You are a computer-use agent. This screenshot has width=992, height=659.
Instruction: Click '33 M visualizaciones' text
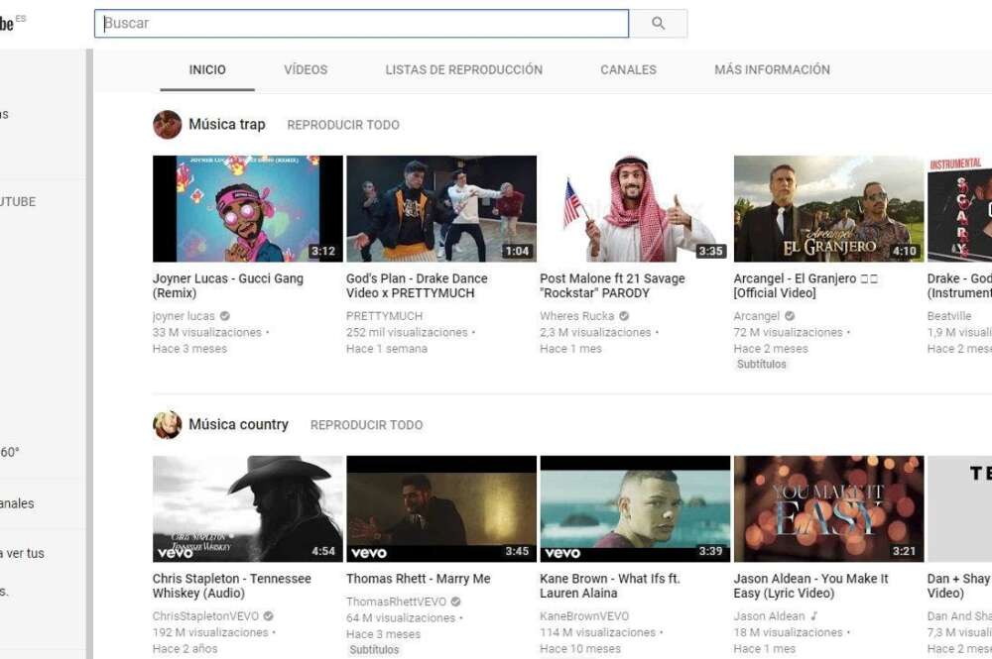click(207, 332)
